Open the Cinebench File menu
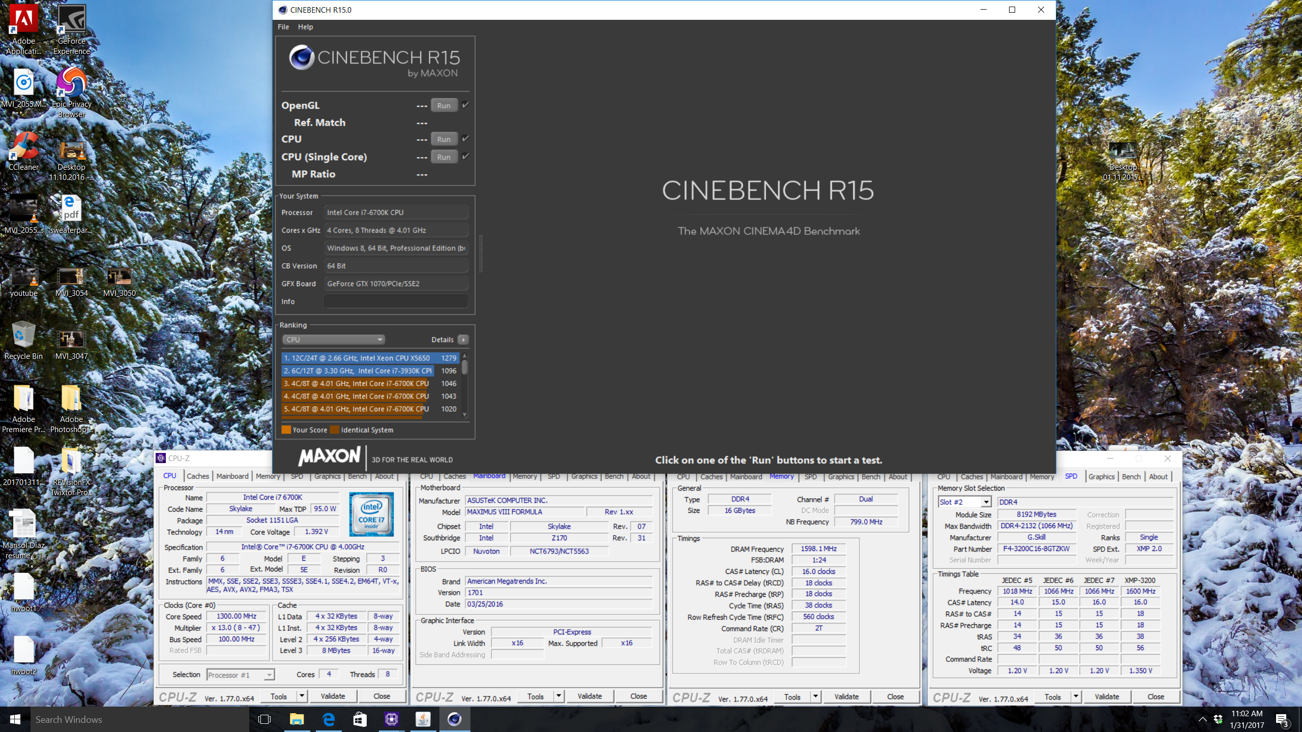Viewport: 1302px width, 732px height. [283, 27]
